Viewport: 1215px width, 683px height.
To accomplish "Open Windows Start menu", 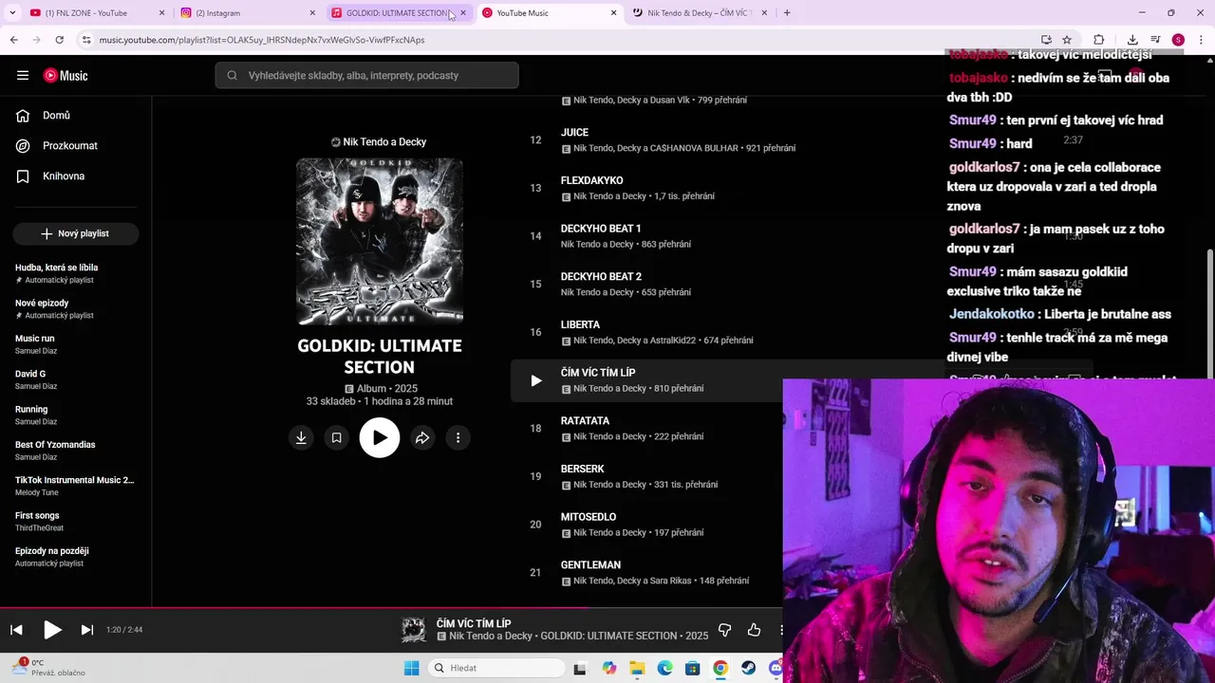I will (x=411, y=668).
